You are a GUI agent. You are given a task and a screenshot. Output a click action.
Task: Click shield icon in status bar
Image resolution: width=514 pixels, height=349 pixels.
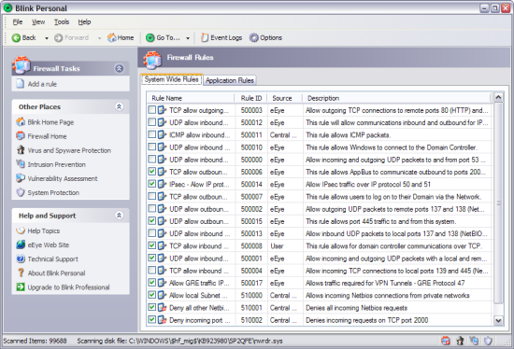click(489, 341)
